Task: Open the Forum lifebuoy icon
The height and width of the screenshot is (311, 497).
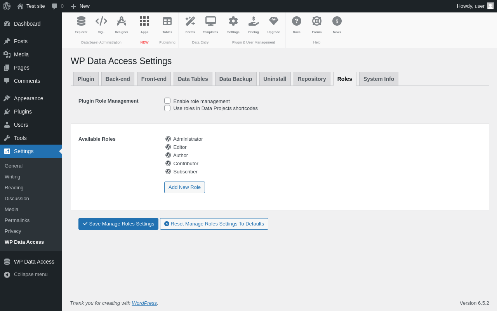Action: click(317, 21)
